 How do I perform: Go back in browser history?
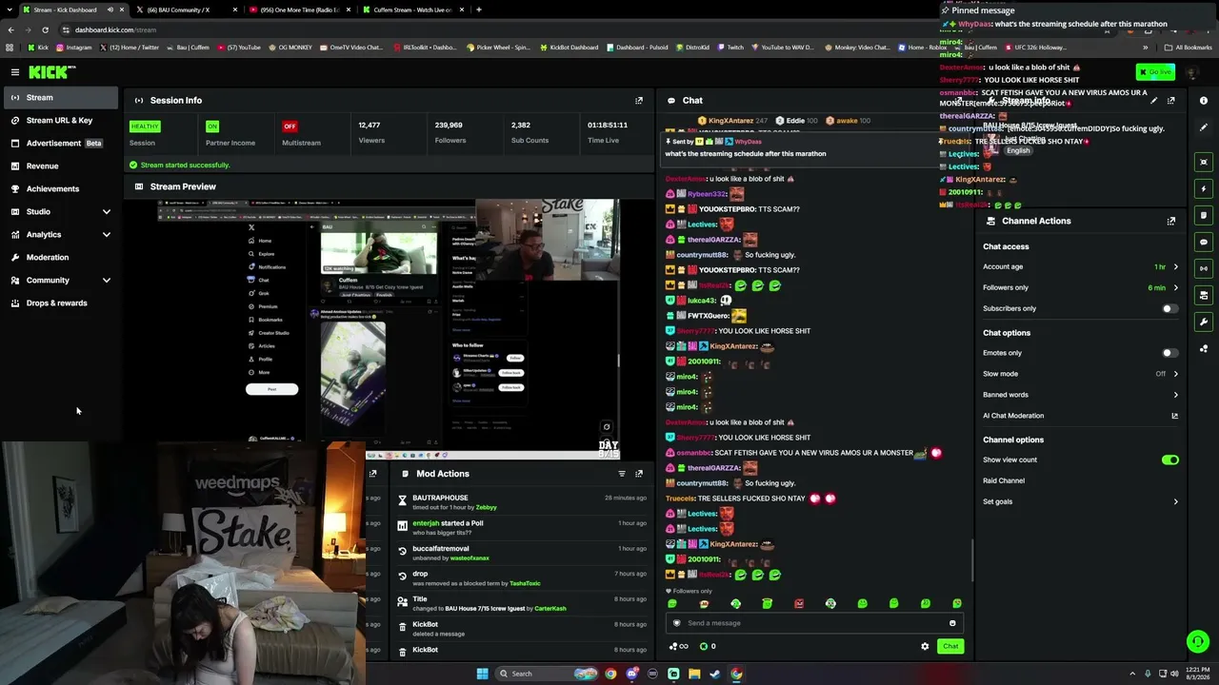[x=10, y=29]
